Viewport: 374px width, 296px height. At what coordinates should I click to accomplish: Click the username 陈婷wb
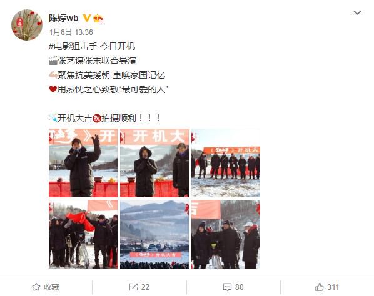tap(63, 18)
